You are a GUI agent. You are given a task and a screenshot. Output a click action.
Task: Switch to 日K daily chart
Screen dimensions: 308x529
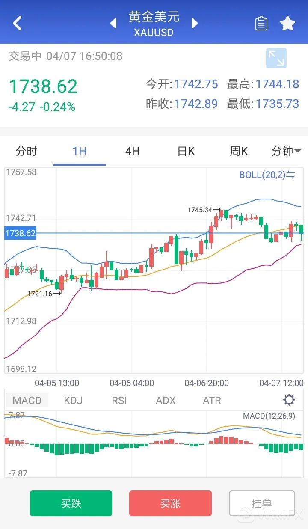click(x=186, y=151)
